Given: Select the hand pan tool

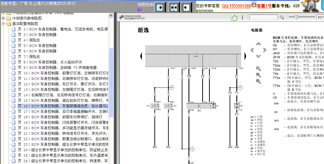Looking at the screenshot, I should click(234, 17).
